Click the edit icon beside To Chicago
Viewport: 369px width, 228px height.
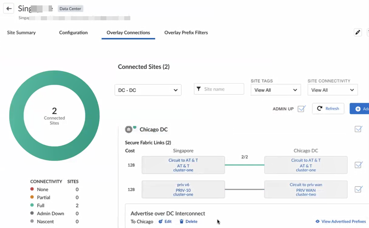(161, 222)
